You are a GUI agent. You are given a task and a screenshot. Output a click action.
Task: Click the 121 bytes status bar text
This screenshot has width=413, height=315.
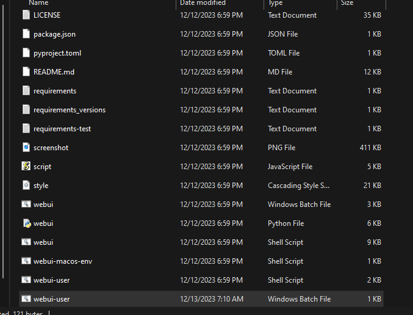coord(27,313)
